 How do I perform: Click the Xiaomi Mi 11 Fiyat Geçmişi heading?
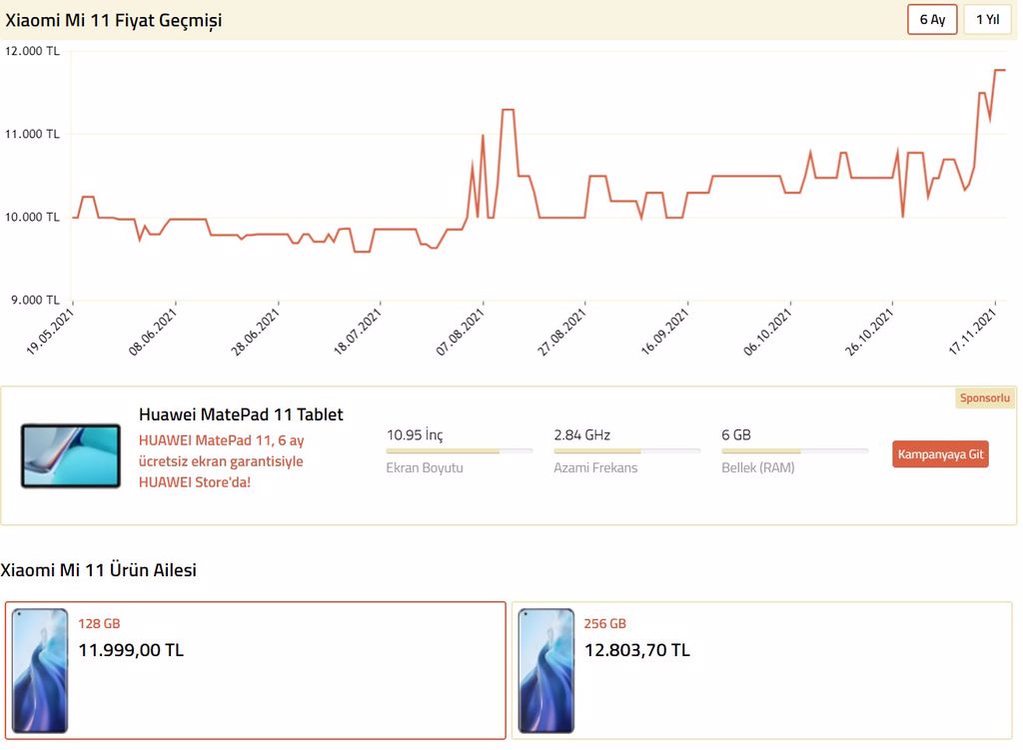click(x=114, y=20)
